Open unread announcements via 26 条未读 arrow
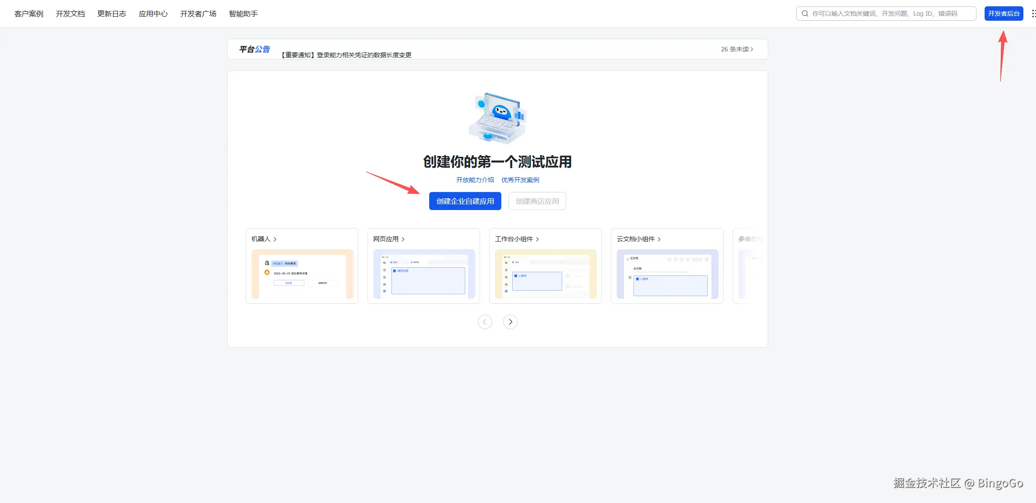1036x503 pixels. point(737,49)
